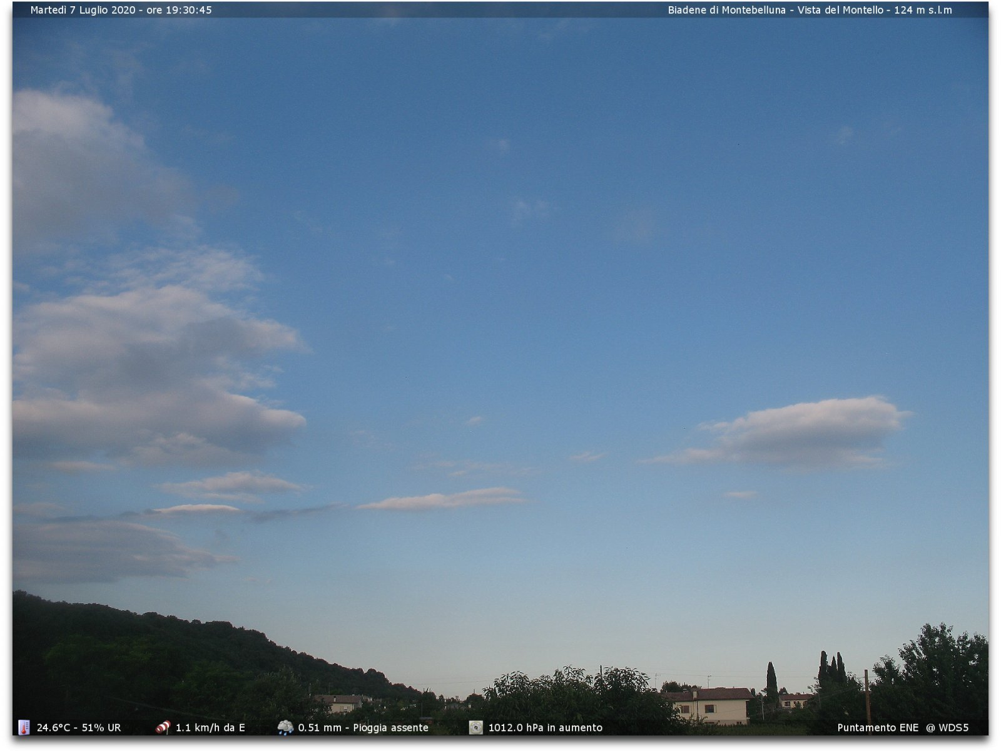Select the date text 'Martedì 7 Luglio 2020 - ore 19:30:45'
Screen dimensions: 1001x751
click(x=121, y=10)
